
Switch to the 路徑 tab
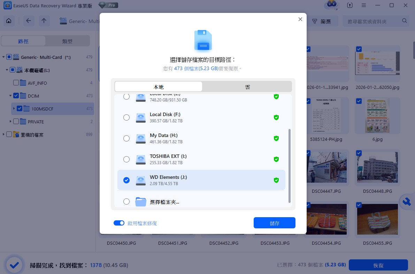tap(23, 41)
